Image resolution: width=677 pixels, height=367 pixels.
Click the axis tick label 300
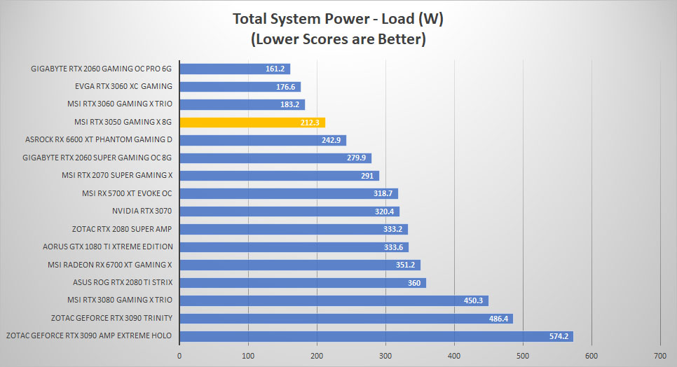[385, 356]
